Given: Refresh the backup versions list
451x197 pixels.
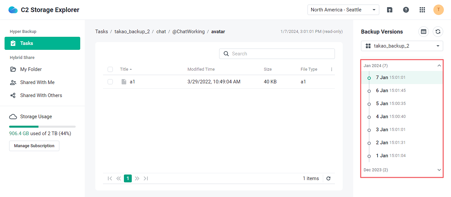Looking at the screenshot, I should pos(438,32).
